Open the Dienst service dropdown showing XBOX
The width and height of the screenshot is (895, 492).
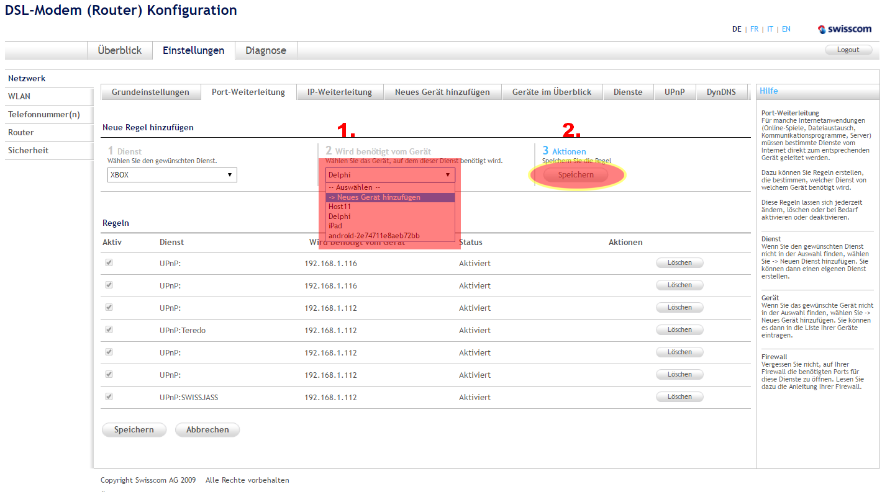coord(172,174)
